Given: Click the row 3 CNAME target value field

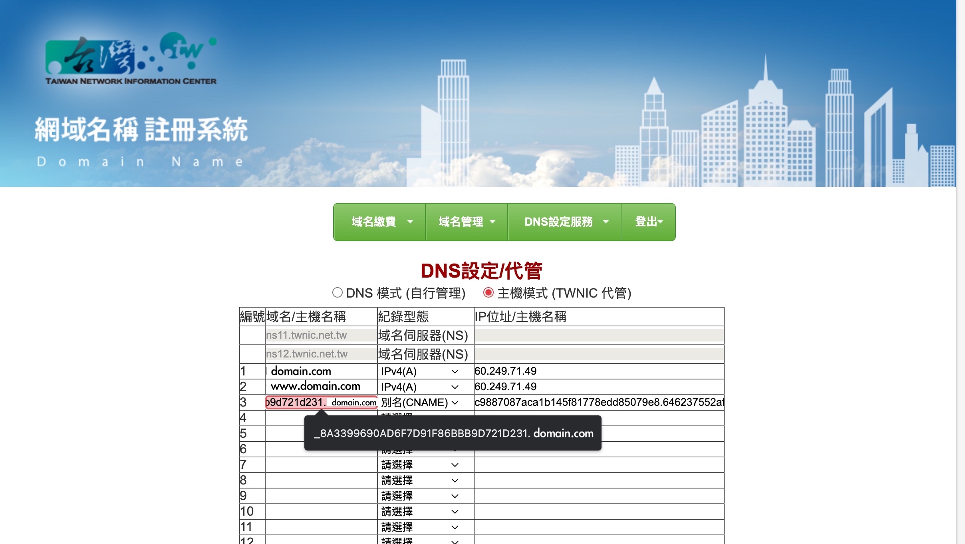Looking at the screenshot, I should coord(598,402).
